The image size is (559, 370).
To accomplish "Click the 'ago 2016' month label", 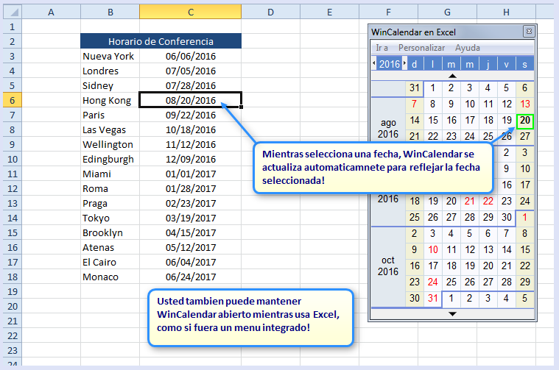I will pyautogui.click(x=388, y=128).
